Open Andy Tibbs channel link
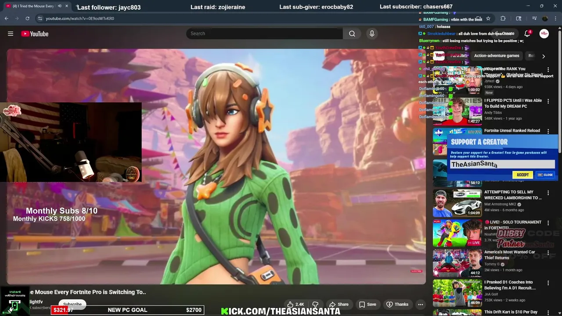Image resolution: width=562 pixels, height=316 pixels. pos(494,112)
